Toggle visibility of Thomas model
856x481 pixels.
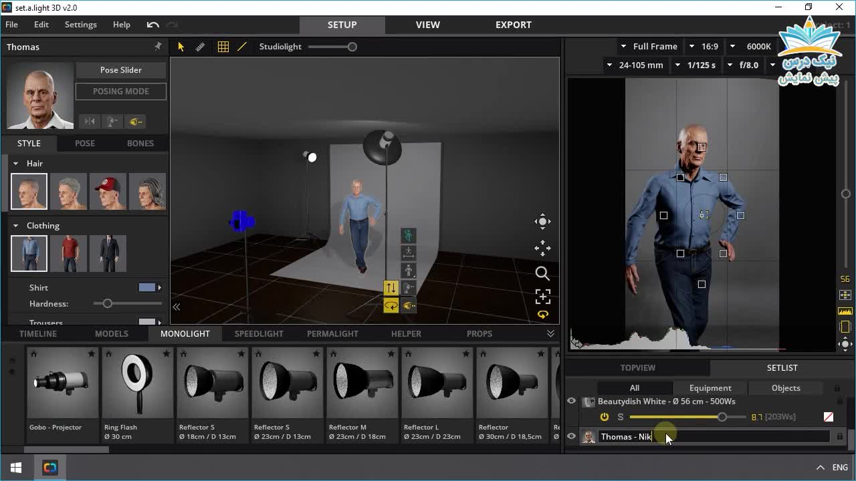(572, 436)
